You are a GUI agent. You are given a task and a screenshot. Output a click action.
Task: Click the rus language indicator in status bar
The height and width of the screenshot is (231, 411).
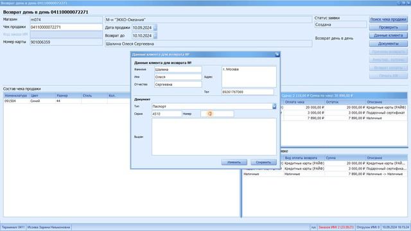pos(313,227)
